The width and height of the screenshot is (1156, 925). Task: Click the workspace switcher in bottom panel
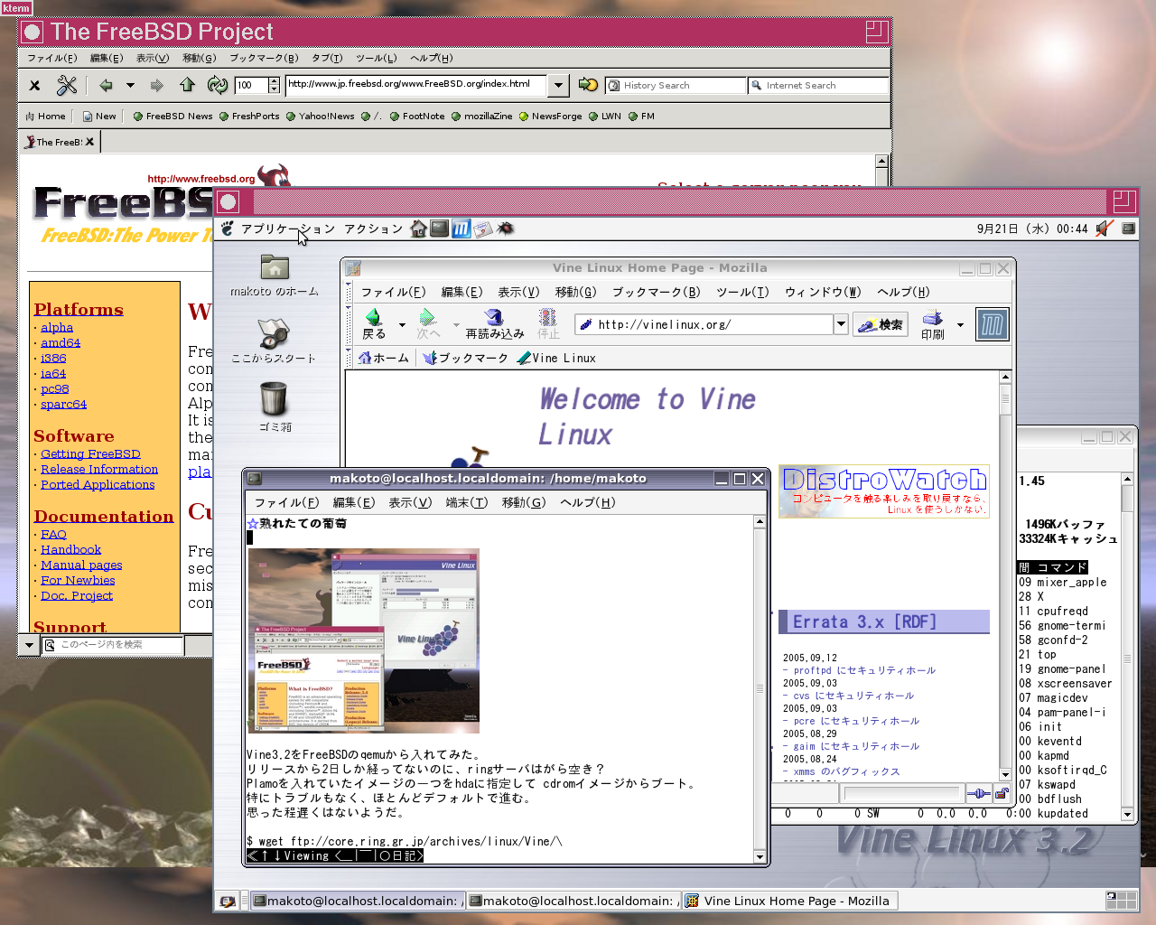coord(1121,901)
